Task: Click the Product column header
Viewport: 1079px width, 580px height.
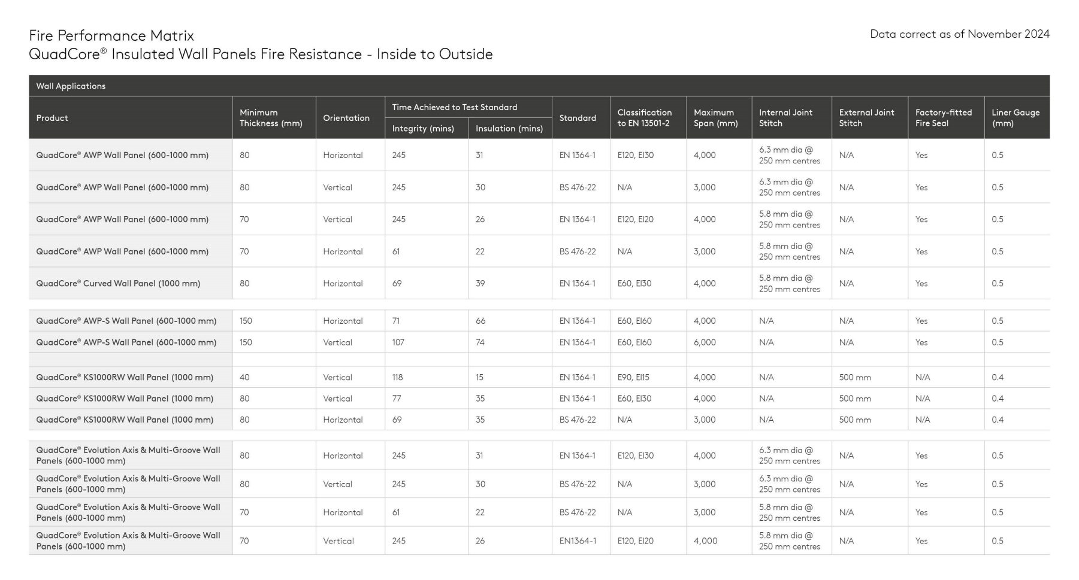Action: coord(52,118)
